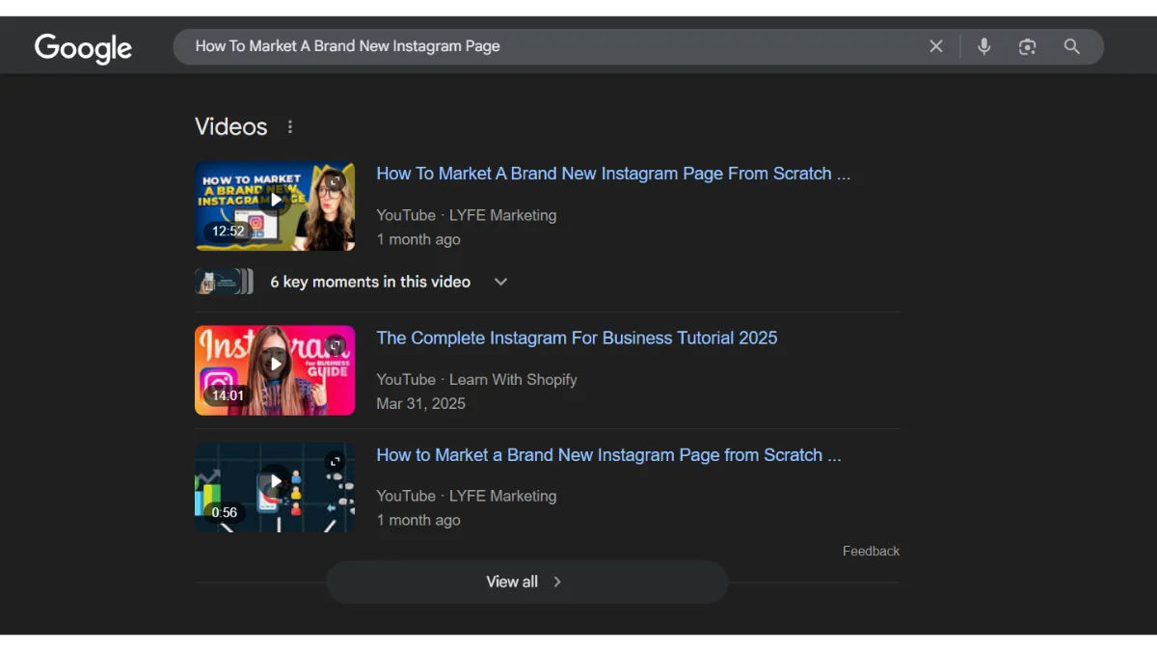Open The Complete Instagram For Business Tutorial 2025
The width and height of the screenshot is (1157, 651).
pos(577,338)
